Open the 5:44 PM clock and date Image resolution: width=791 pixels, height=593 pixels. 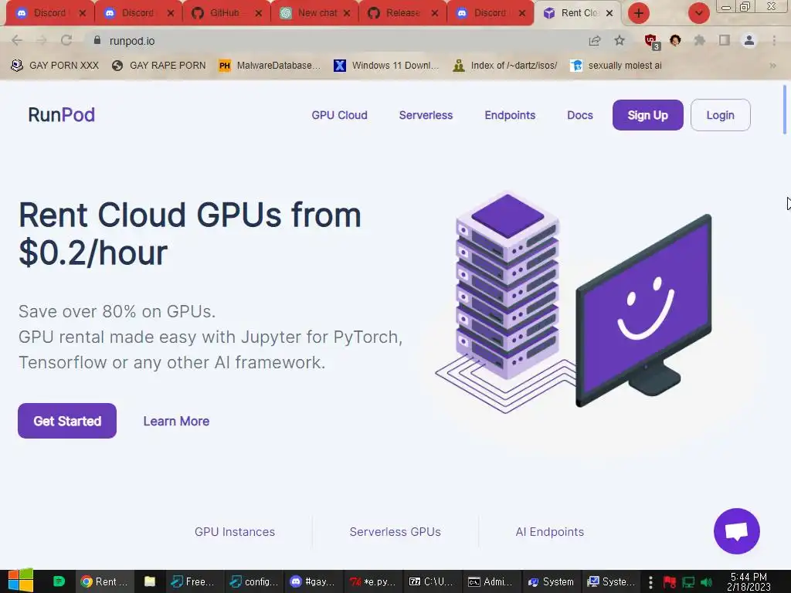click(749, 581)
